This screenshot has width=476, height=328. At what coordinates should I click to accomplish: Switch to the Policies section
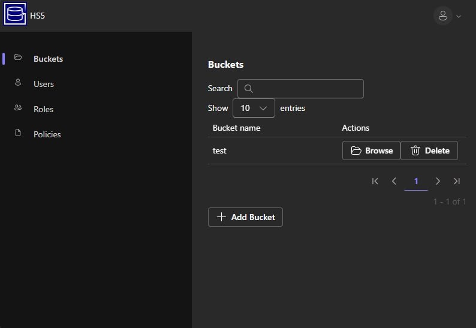tap(47, 134)
